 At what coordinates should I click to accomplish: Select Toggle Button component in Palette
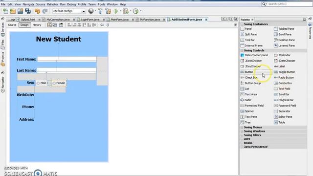coord(285,72)
